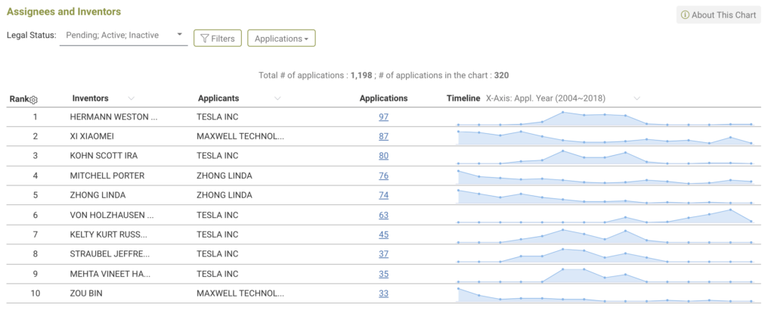Open the 37 applications link

(x=383, y=253)
